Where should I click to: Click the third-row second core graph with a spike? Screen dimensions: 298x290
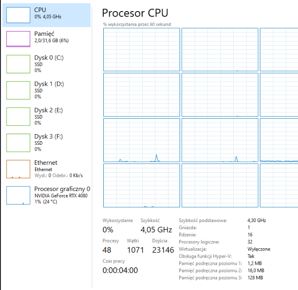point(220,140)
